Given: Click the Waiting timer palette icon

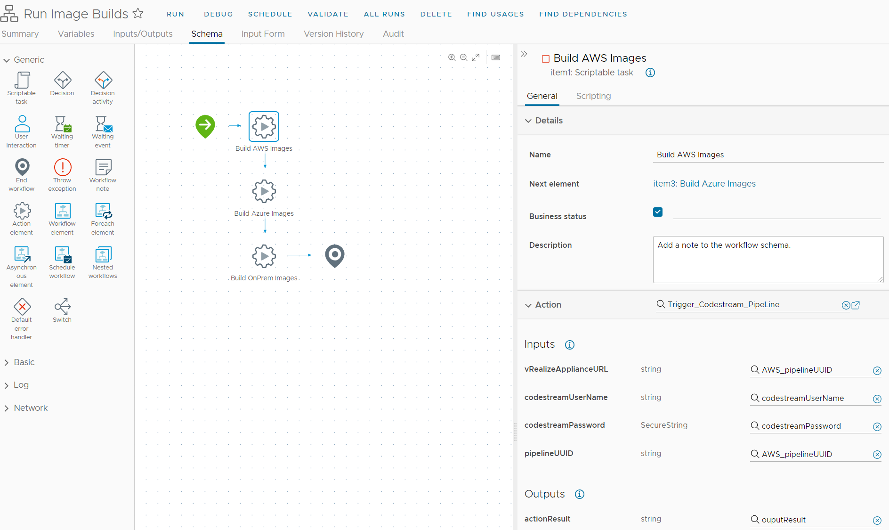Looking at the screenshot, I should click(62, 124).
